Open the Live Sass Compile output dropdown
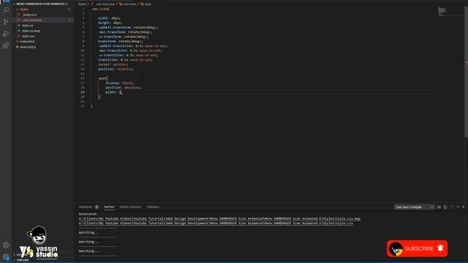 tap(414, 207)
